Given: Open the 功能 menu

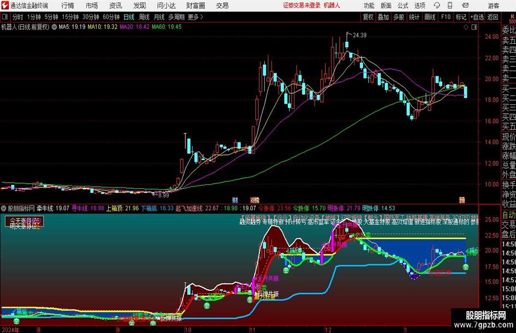Looking at the screenshot, I should [x=369, y=5].
